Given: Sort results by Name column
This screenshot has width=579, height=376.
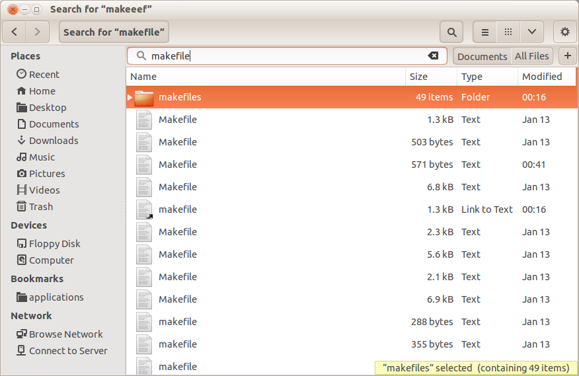Looking at the screenshot, I should point(264,77).
